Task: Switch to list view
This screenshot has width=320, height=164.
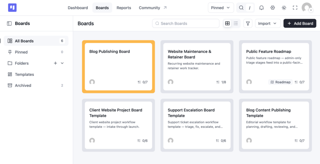Action: pyautogui.click(x=236, y=23)
